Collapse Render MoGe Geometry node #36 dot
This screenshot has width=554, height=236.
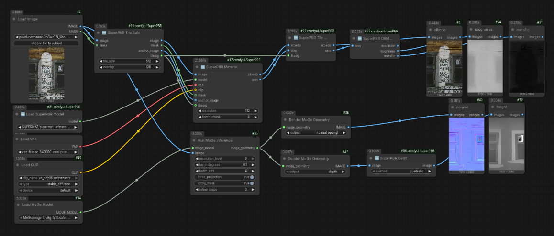284,119
